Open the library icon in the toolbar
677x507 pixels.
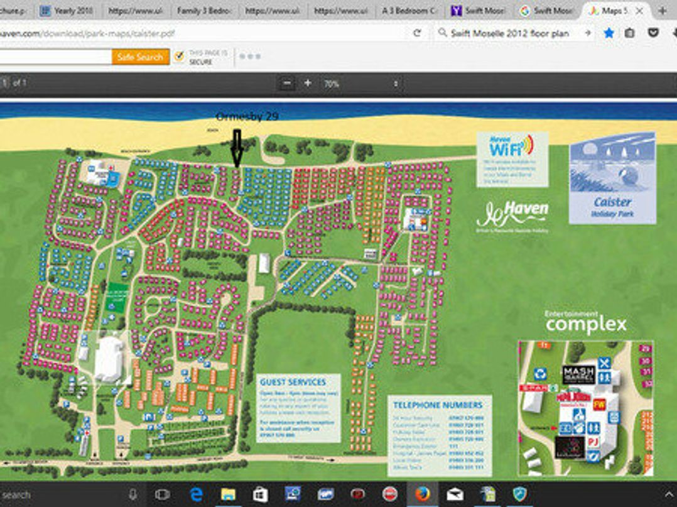(x=630, y=33)
